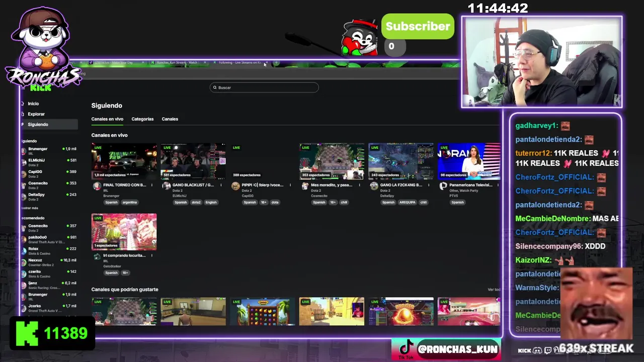This screenshot has height=362, width=644.
Task: Switch to the Categorías tab
Action: point(142,119)
